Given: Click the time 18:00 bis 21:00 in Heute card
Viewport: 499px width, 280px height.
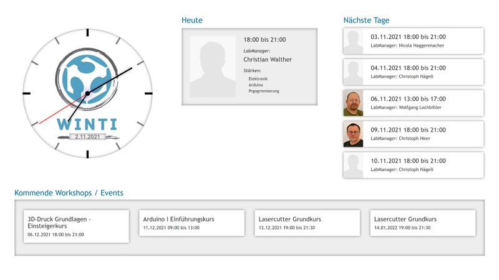Looking at the screenshot, I should [x=264, y=40].
